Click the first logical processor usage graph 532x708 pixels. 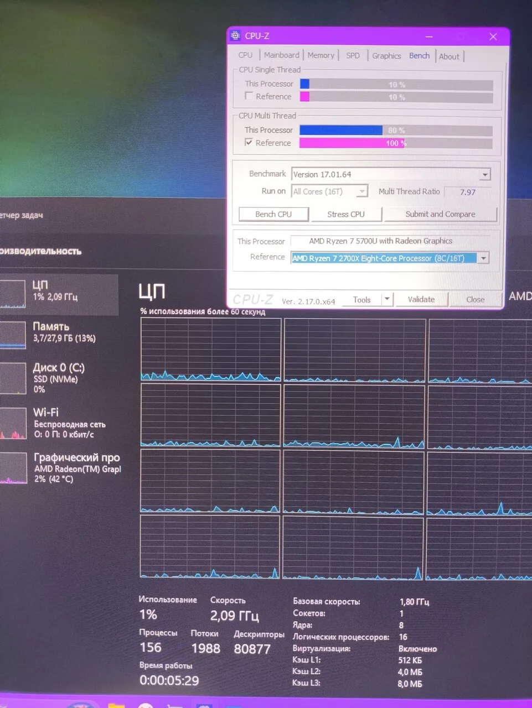pos(210,350)
